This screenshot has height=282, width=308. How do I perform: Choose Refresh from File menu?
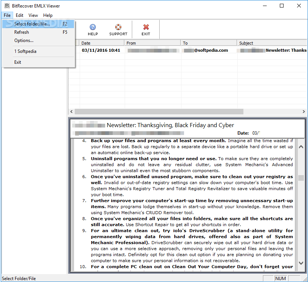pos(38,32)
